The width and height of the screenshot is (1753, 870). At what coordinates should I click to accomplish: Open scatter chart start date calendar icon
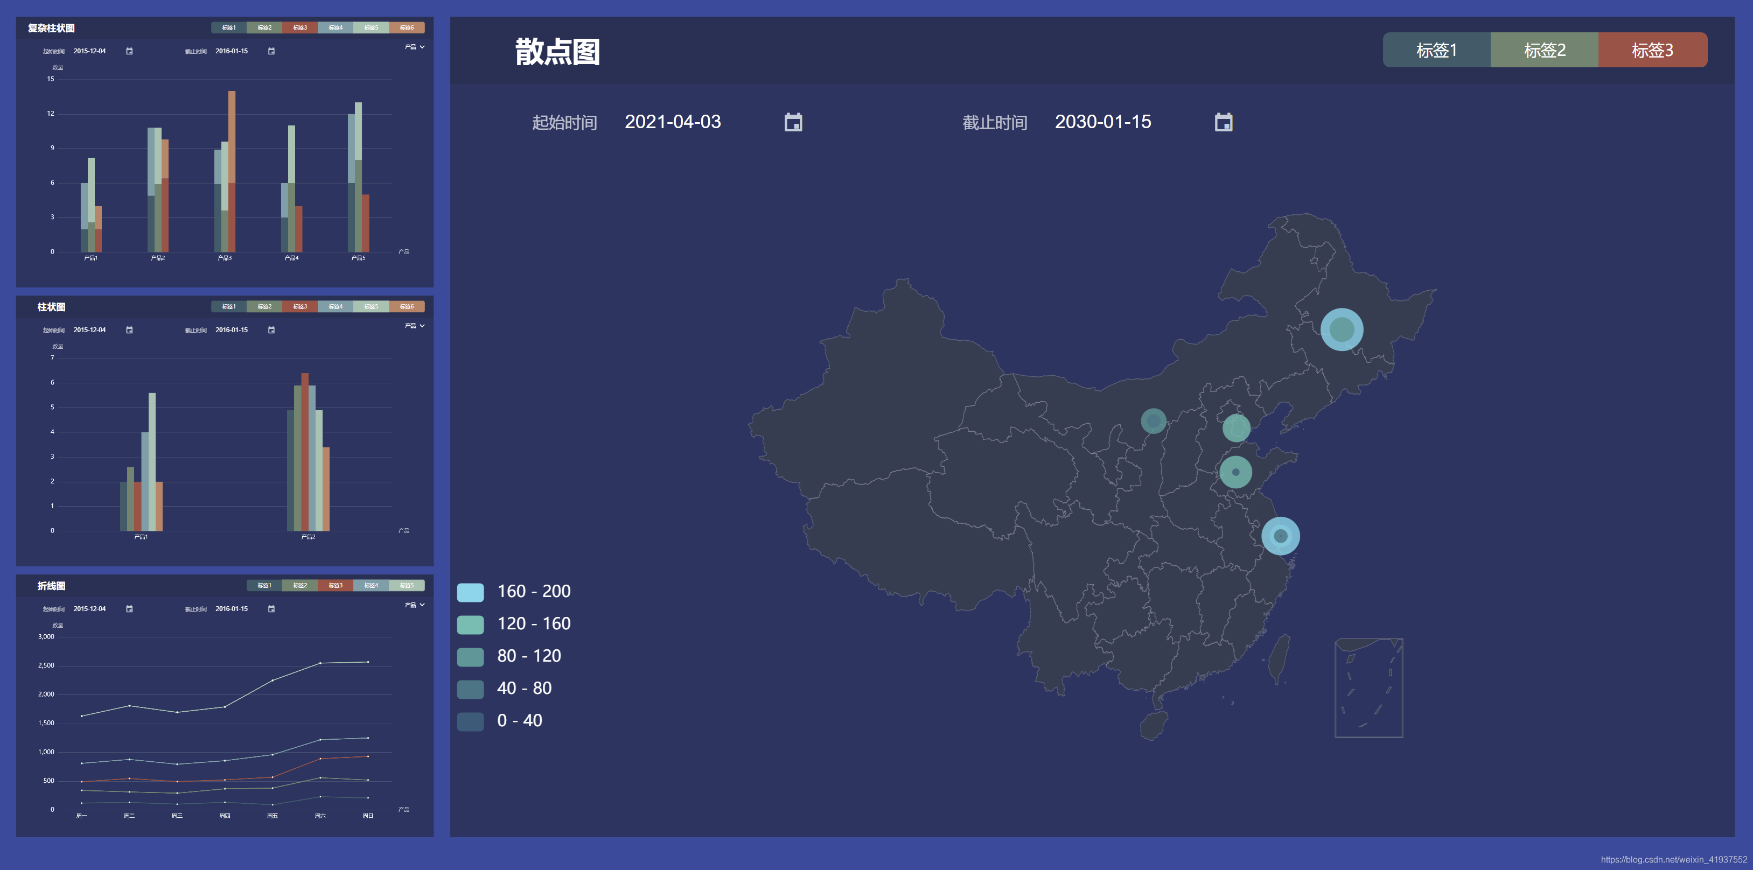(x=793, y=122)
